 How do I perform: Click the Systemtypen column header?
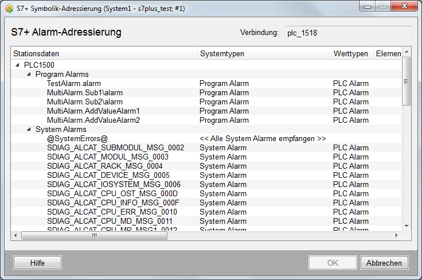pos(264,53)
